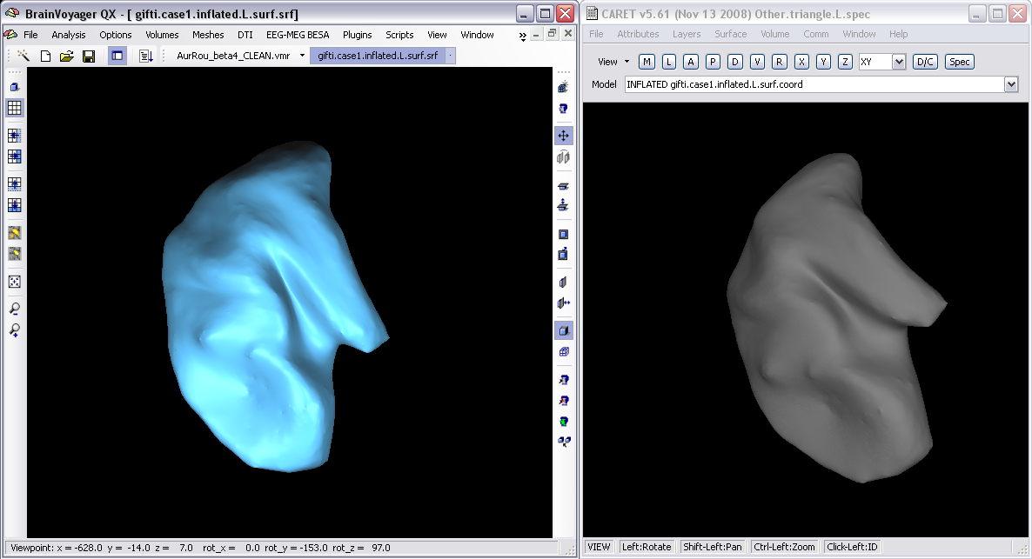Screen dimensions: 1032x559
Task: Click the X rotation button in CARET
Action: pos(801,62)
